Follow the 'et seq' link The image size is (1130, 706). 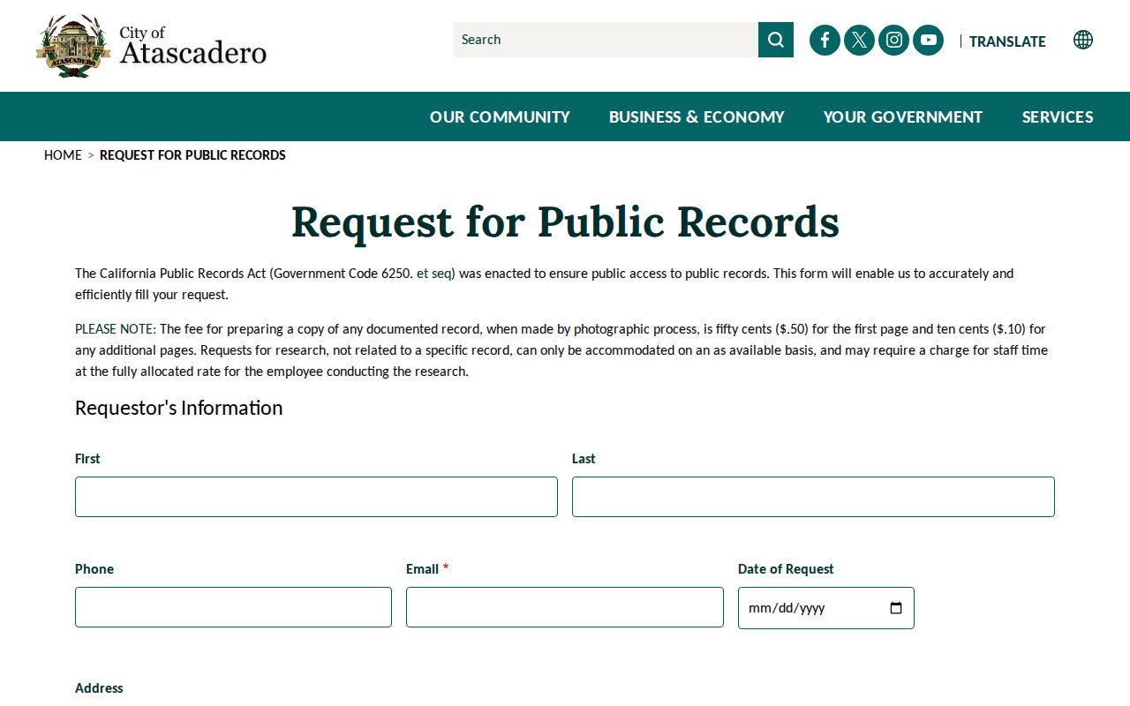pyautogui.click(x=433, y=274)
